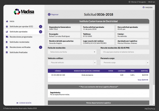Click the Instituto Costarricense de Electricidad header
Viewport: 159px width, 111px height.
click(x=98, y=21)
